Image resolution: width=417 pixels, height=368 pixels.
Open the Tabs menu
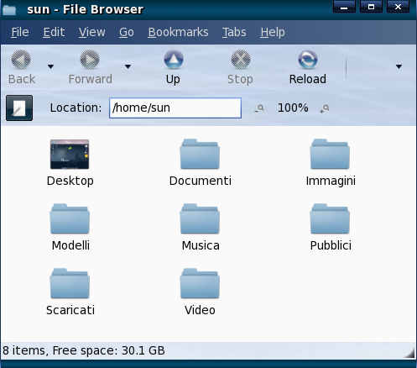[234, 32]
